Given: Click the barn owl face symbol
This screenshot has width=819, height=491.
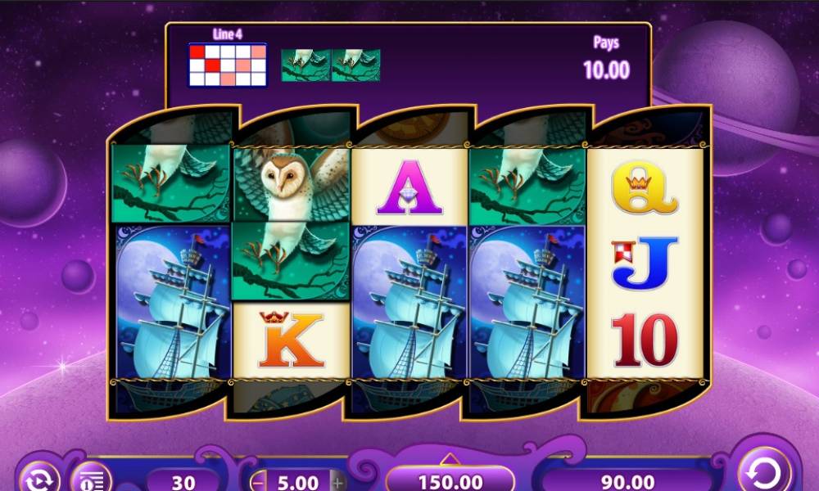Looking at the screenshot, I should point(291,184).
